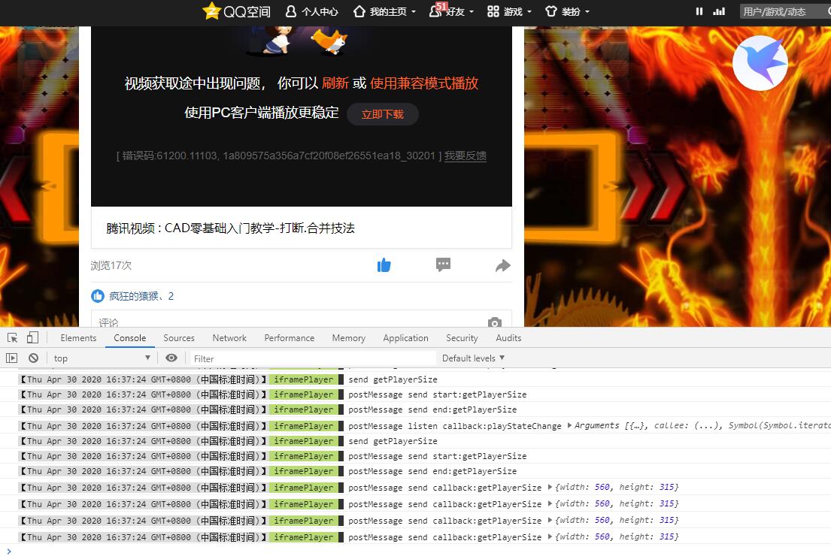The height and width of the screenshot is (556, 831).
Task: Open the 装扮 dropdown menu
Action: (567, 12)
